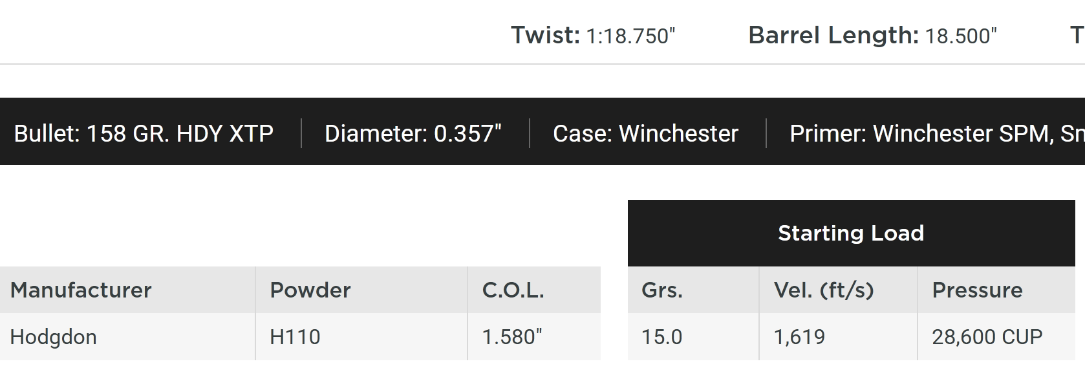
Task: Click the Pressure column header
Action: point(977,290)
